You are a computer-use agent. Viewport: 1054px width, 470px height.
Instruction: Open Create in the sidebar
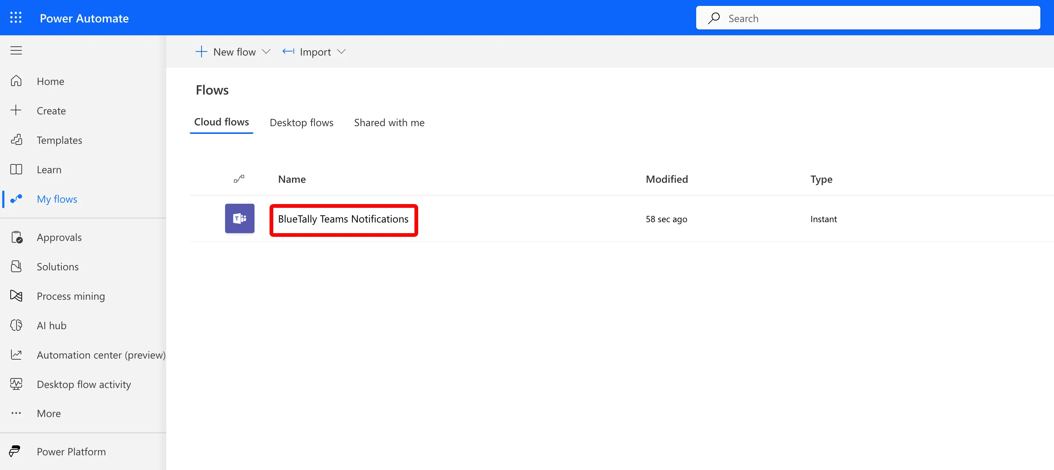(x=51, y=110)
